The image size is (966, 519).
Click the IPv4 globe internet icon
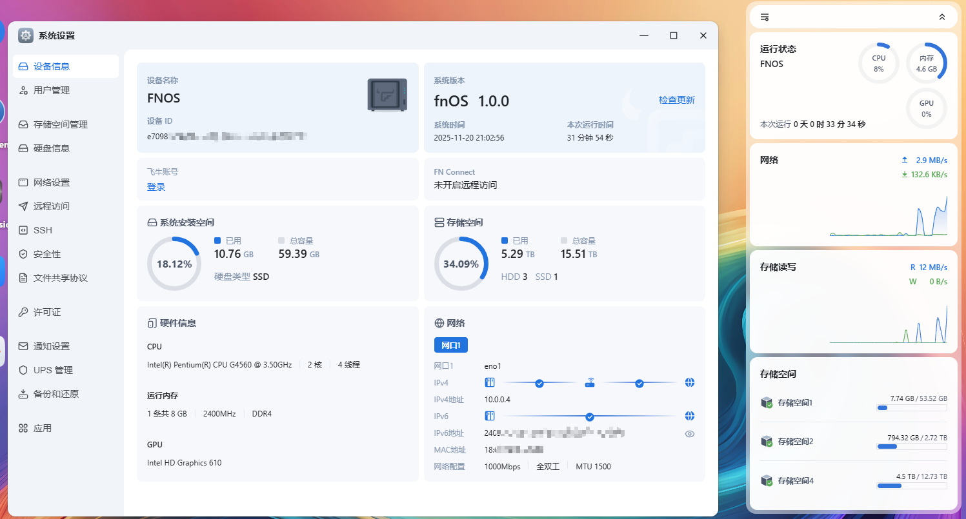(690, 383)
